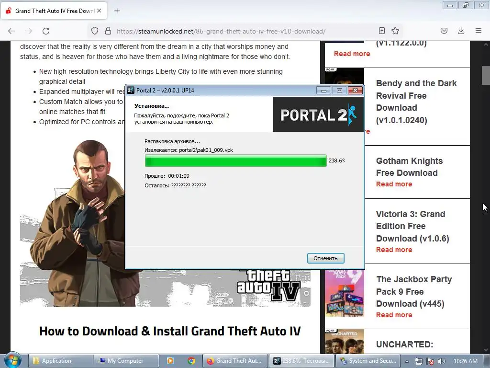Open the network tray icon
490x368 pixels.
click(418, 361)
